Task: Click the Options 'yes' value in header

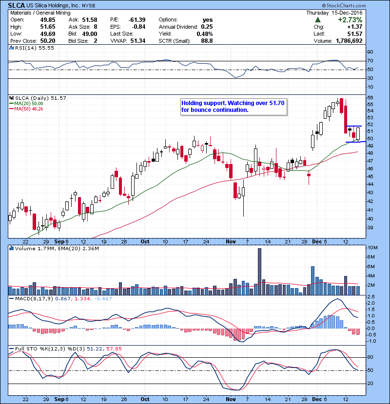Action: (208, 19)
